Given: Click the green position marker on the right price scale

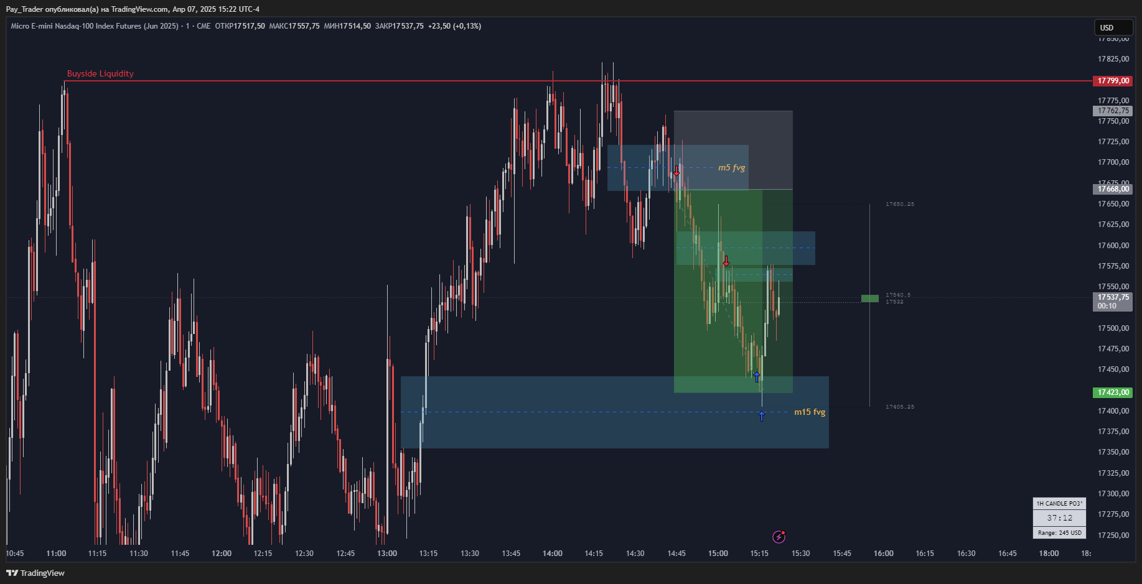Looking at the screenshot, I should (x=870, y=299).
